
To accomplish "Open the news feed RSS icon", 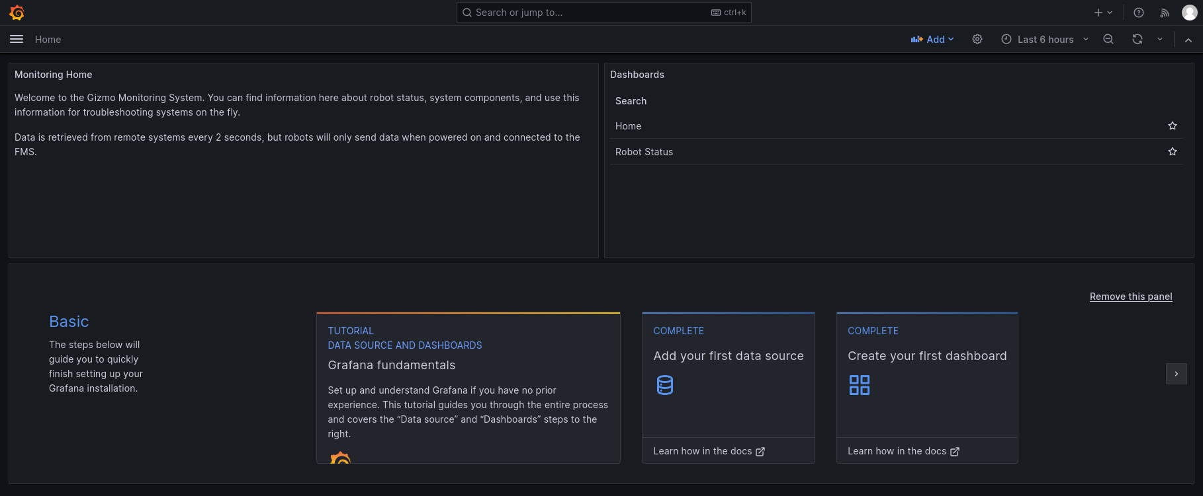I will pyautogui.click(x=1165, y=13).
